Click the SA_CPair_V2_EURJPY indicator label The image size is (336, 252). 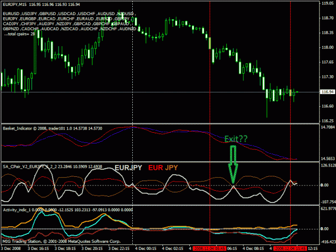(53, 167)
